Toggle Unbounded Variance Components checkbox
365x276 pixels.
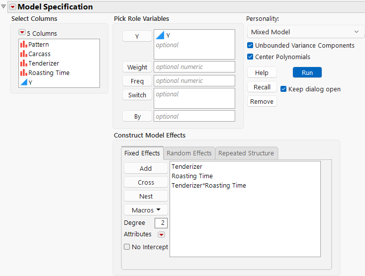click(x=251, y=45)
